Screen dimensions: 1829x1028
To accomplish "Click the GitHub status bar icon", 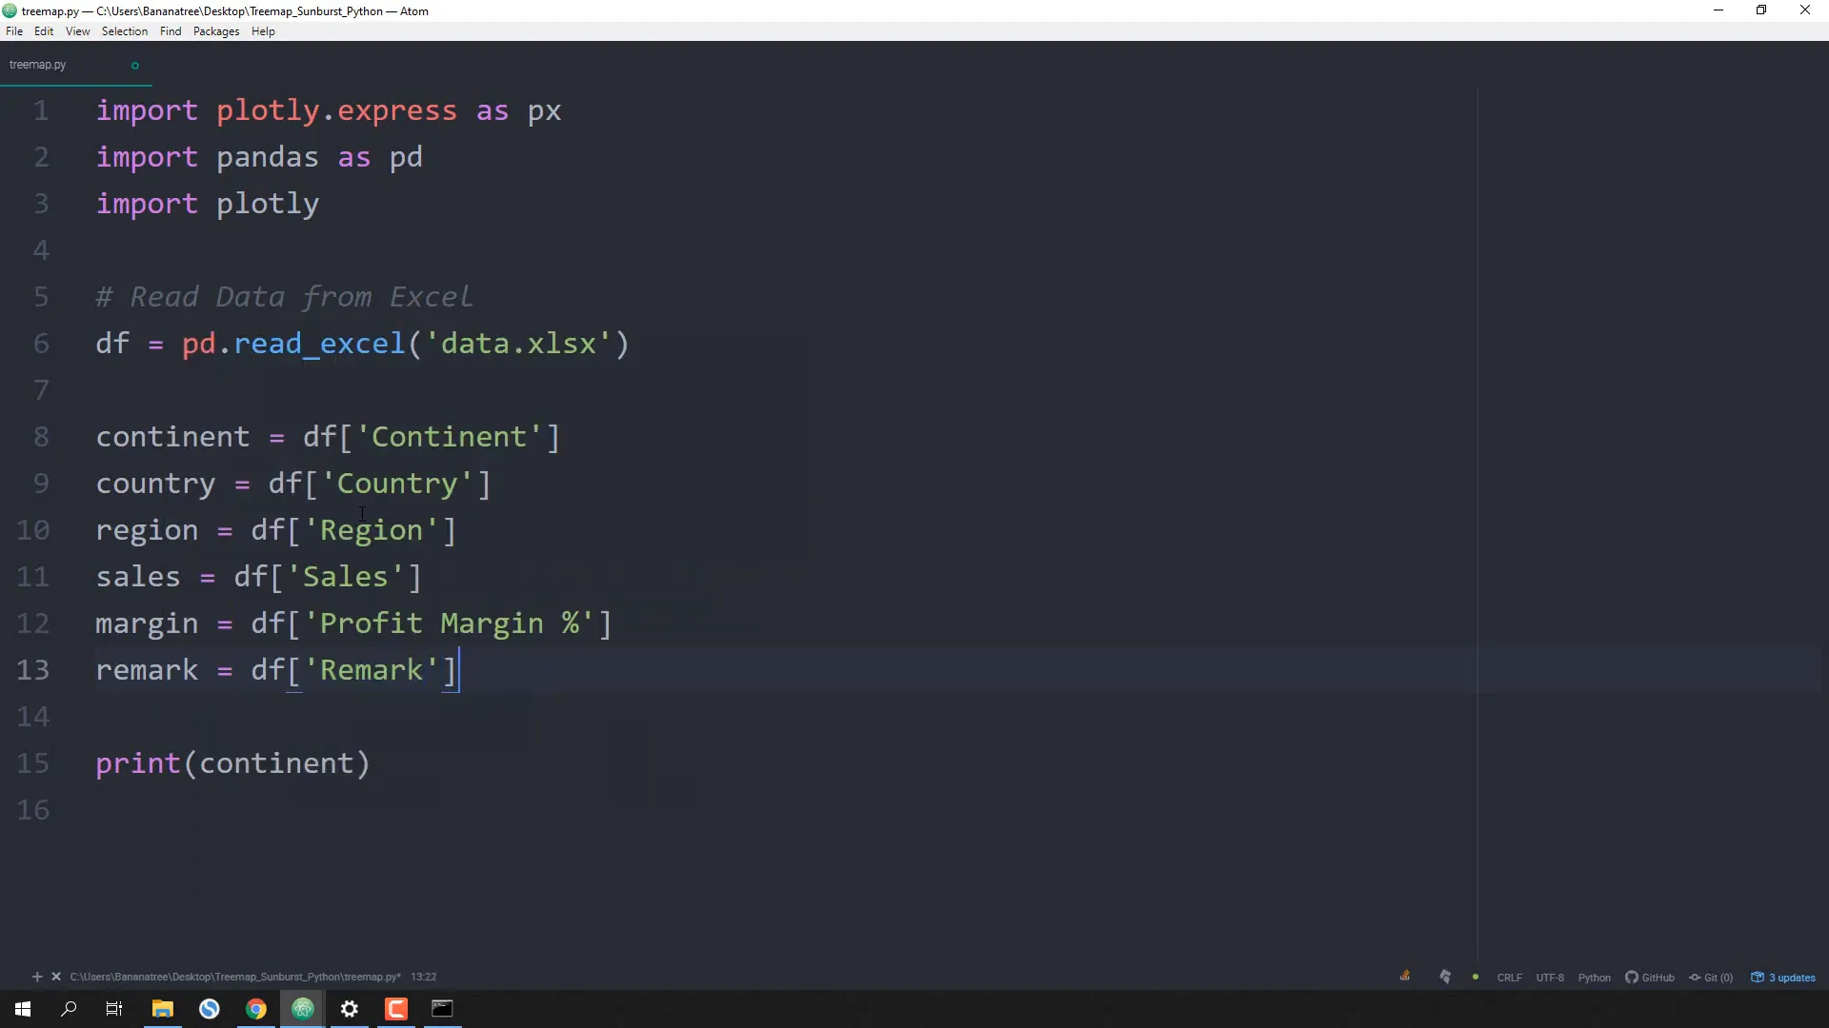I will [x=1650, y=978].
